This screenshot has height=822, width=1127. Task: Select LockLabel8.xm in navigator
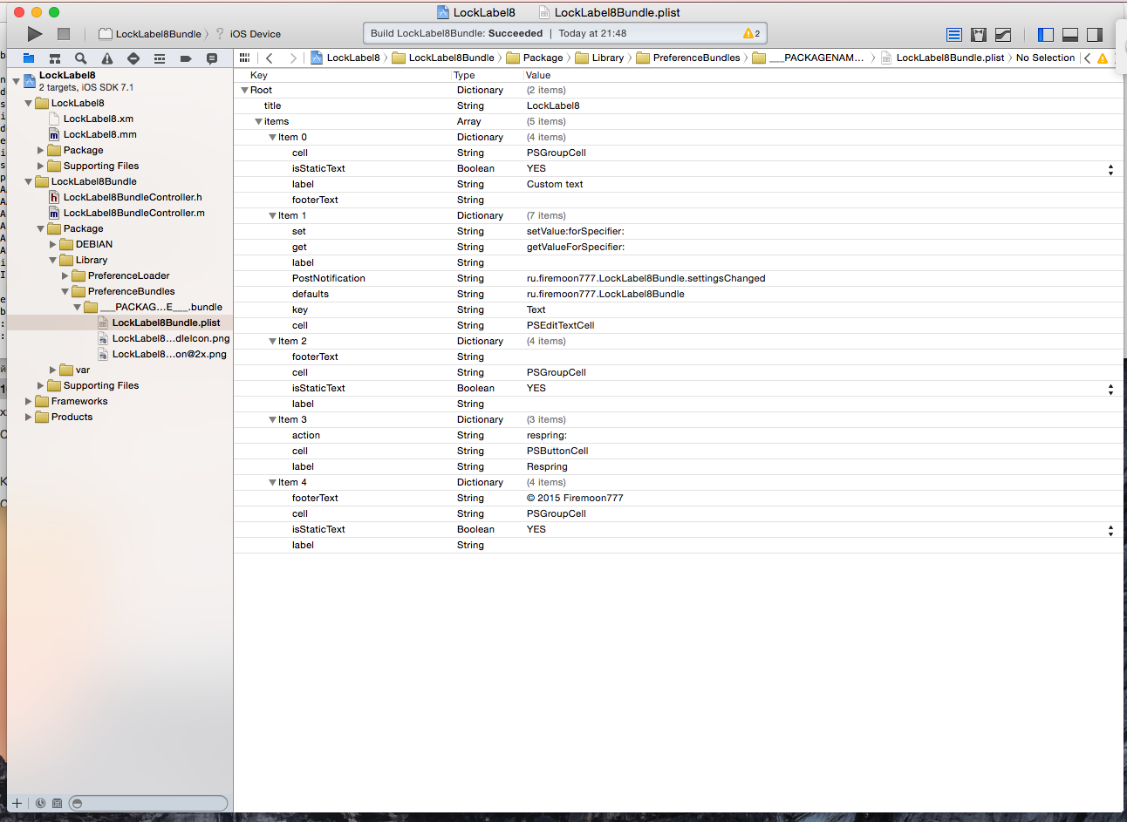[x=99, y=119]
